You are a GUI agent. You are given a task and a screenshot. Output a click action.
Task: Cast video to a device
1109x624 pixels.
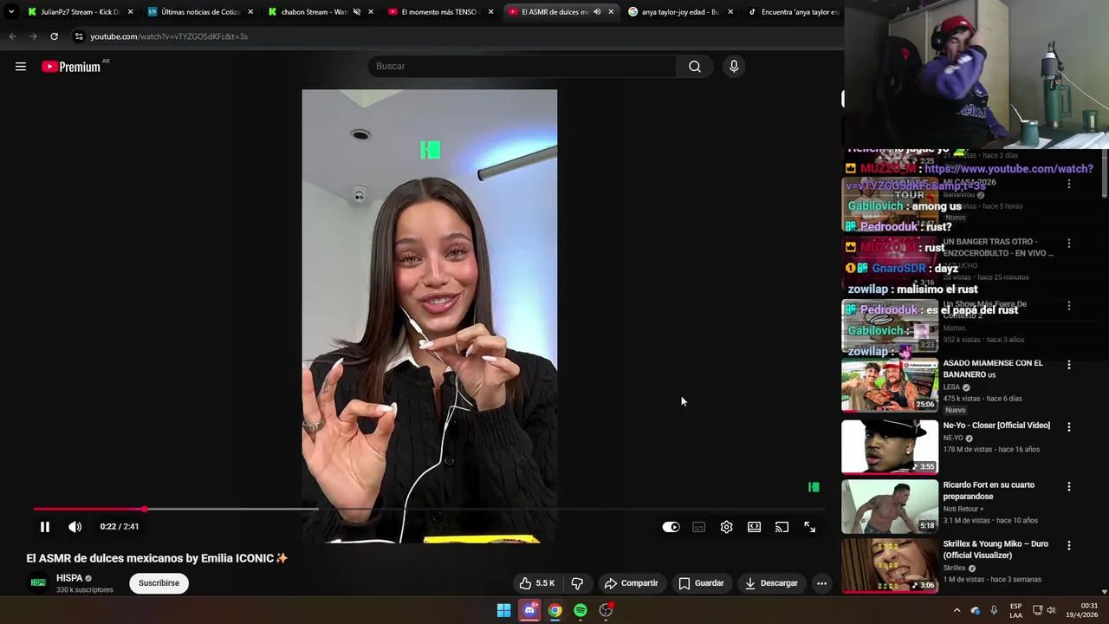click(x=782, y=527)
